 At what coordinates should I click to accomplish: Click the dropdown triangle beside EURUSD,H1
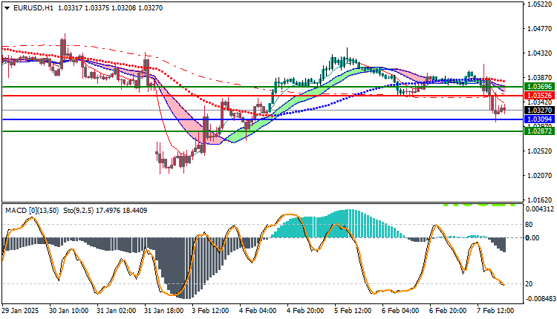click(7, 8)
